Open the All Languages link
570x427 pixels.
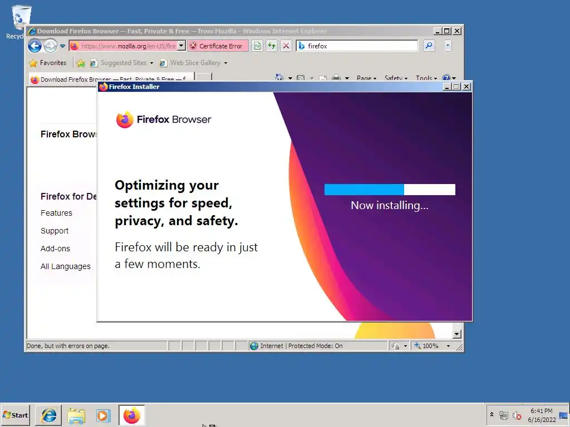(x=66, y=266)
